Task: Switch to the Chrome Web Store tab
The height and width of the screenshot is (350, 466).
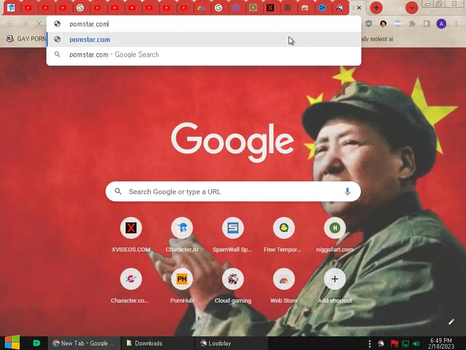Action: (305, 8)
